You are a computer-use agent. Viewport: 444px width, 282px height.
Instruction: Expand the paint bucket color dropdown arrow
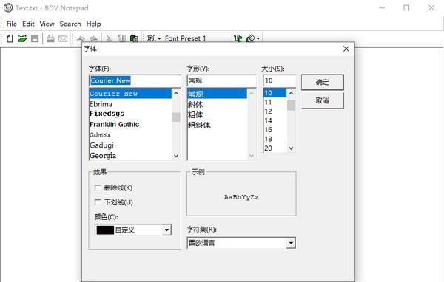click(258, 38)
